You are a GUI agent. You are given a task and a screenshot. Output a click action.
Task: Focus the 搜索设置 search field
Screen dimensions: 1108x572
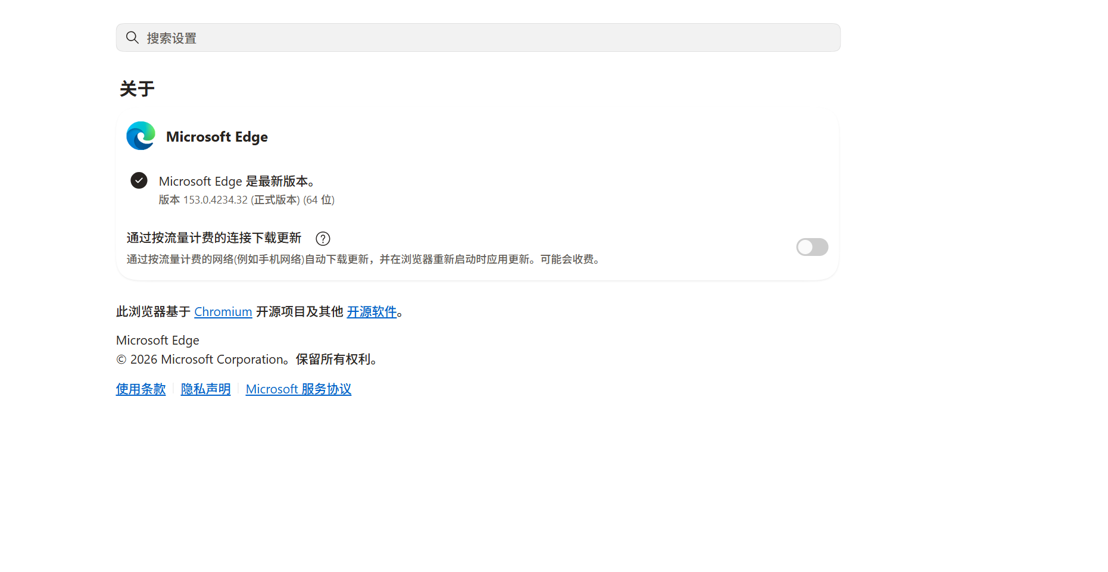[x=478, y=38]
